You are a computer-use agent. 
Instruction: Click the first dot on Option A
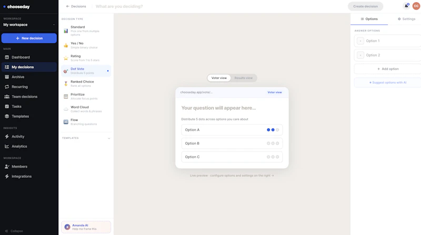coord(268,130)
